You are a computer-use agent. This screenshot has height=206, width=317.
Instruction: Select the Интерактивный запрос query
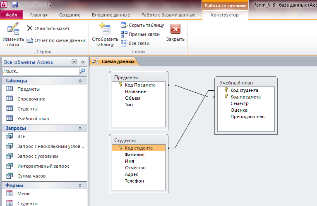tap(44, 166)
